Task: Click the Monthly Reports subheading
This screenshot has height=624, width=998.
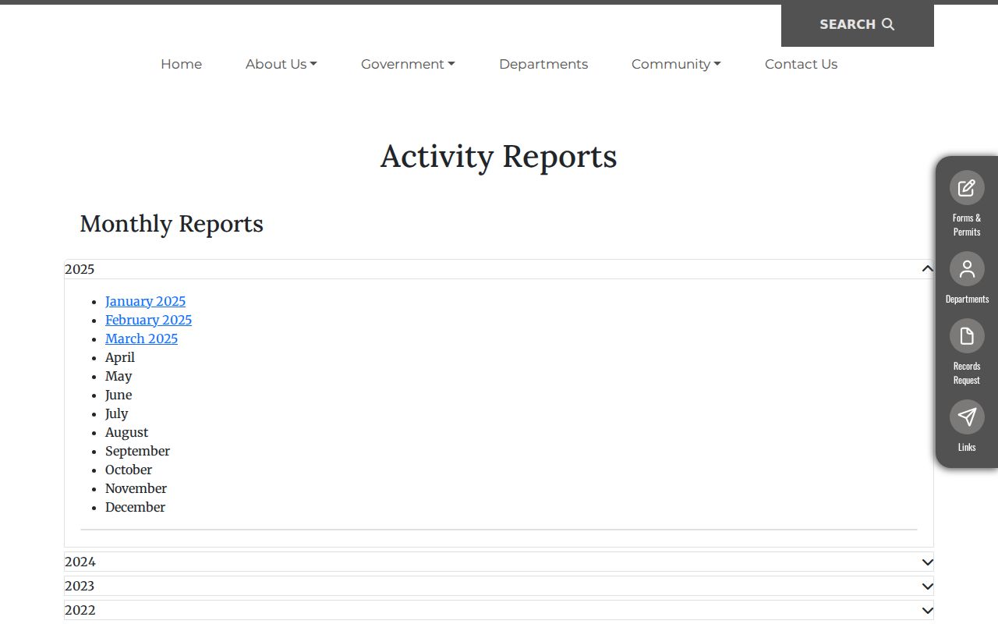Action: click(x=172, y=224)
